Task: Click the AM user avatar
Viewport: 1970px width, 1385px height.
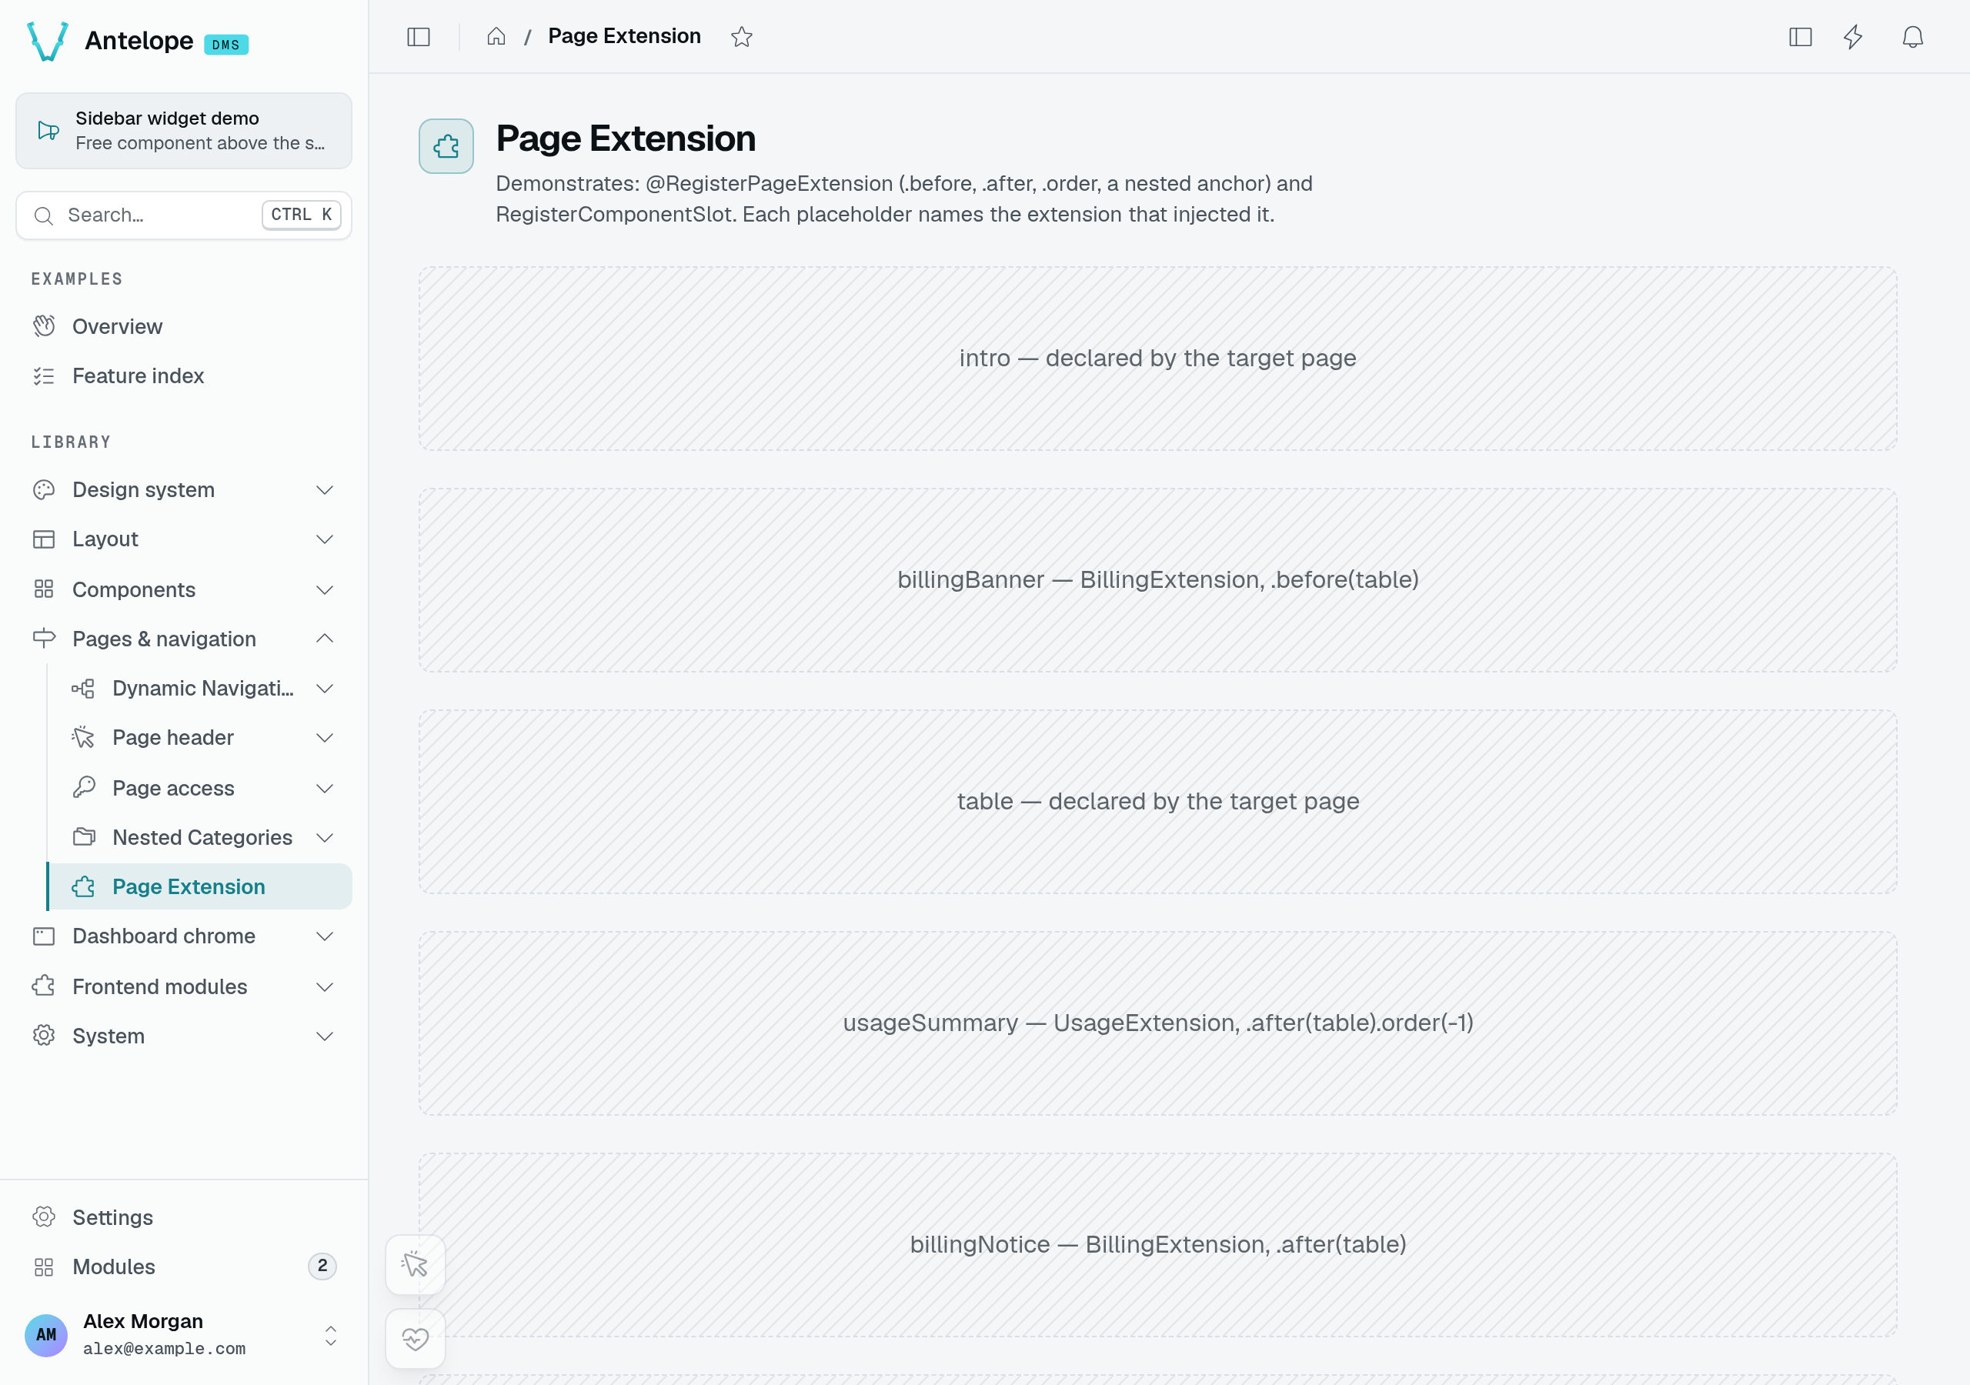Action: (46, 1335)
